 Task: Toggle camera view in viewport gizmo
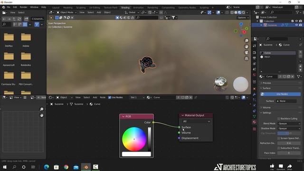(x=247, y=53)
